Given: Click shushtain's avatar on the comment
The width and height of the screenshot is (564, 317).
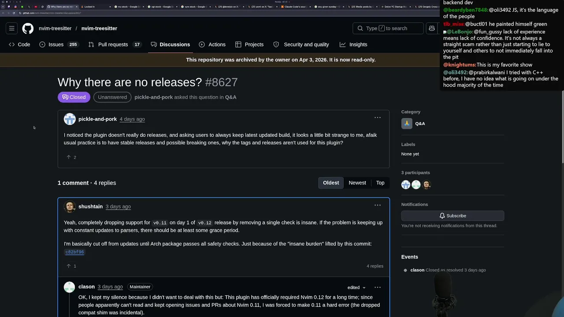Looking at the screenshot, I should click(x=70, y=206).
